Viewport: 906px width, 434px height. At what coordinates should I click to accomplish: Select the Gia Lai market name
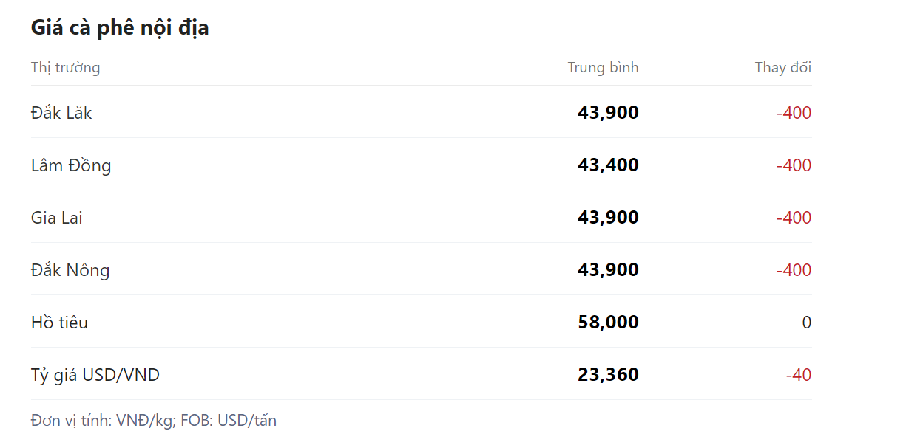[x=57, y=218]
